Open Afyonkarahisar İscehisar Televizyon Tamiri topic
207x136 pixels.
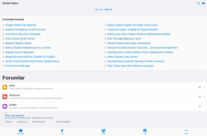(136, 61)
